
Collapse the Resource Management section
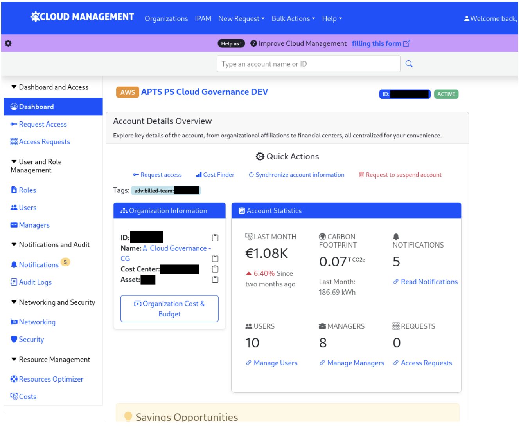[x=50, y=360]
